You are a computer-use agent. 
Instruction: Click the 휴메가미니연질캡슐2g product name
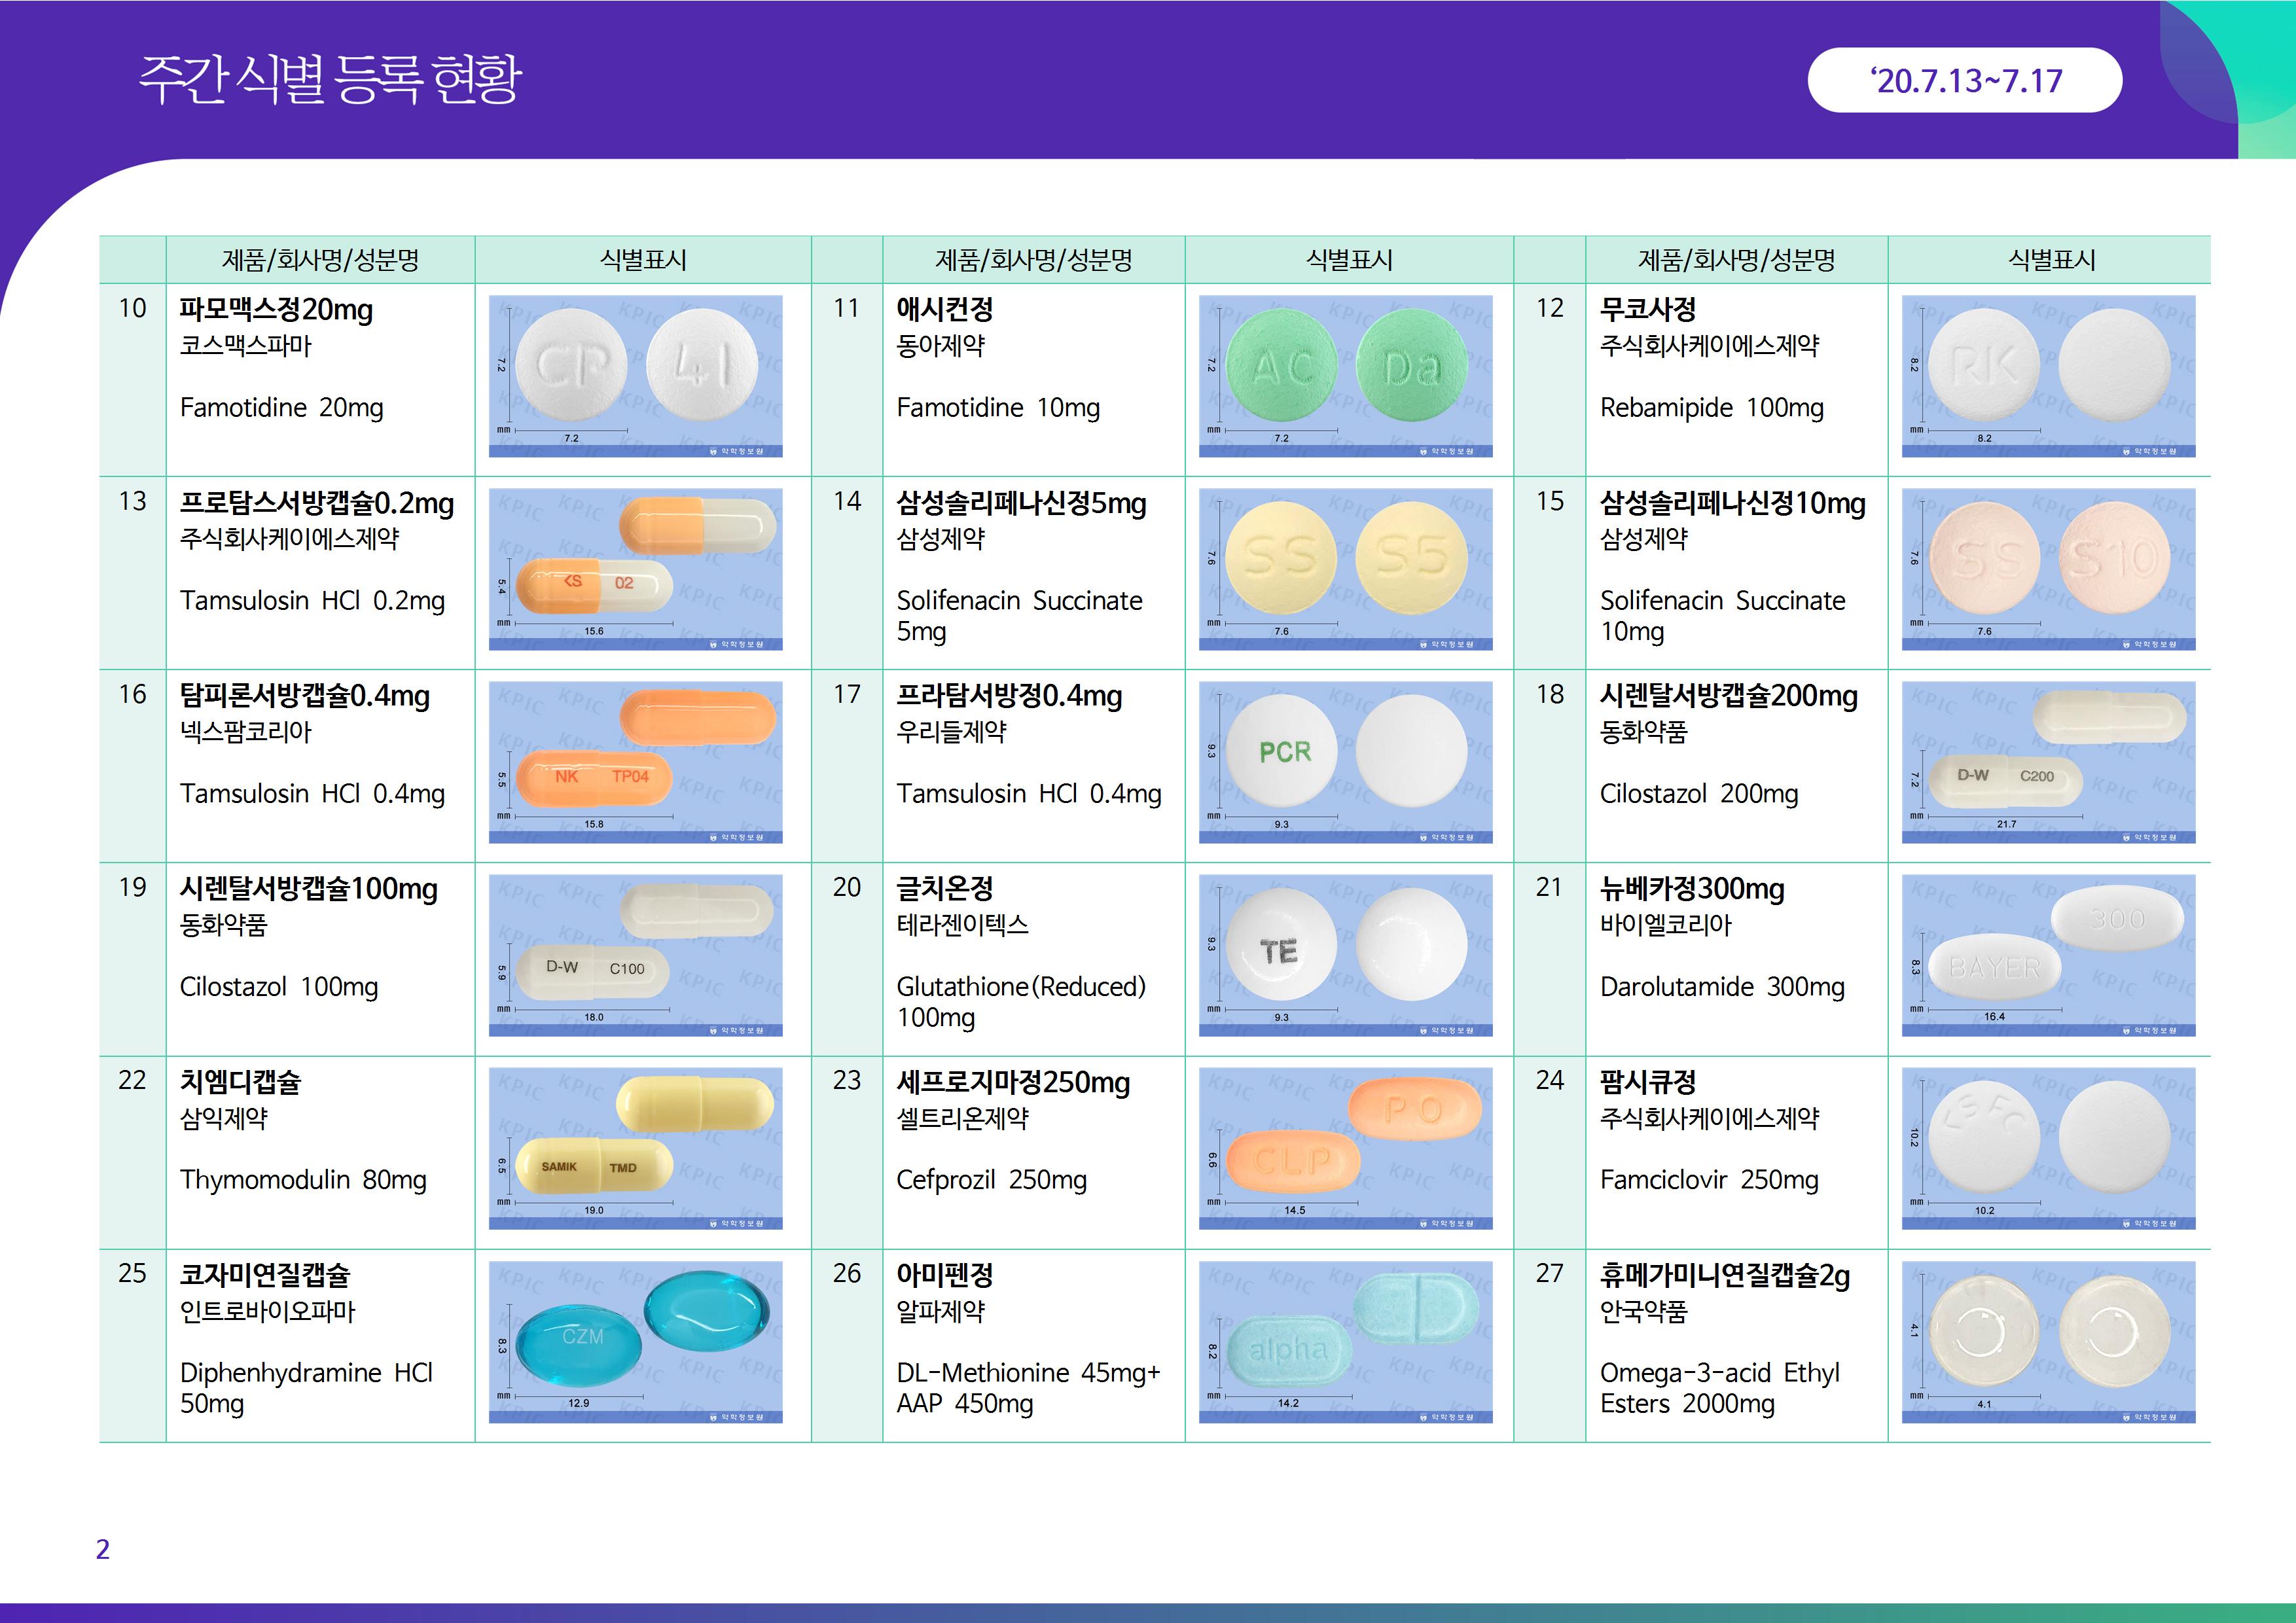[1724, 1275]
